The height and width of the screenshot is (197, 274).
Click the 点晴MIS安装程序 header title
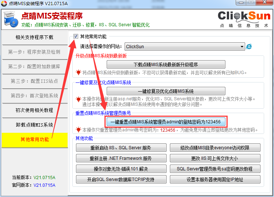click(x=52, y=16)
